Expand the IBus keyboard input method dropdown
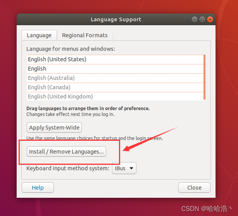Screen dimensions: 238x216 pyautogui.click(x=124, y=168)
